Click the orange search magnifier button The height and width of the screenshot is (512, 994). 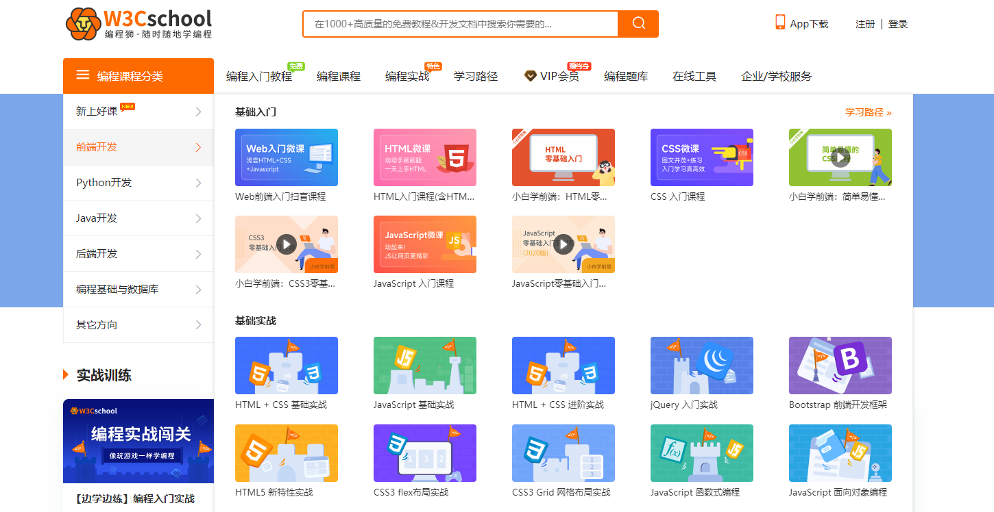click(638, 24)
